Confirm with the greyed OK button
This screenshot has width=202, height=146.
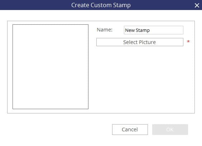(x=170, y=130)
